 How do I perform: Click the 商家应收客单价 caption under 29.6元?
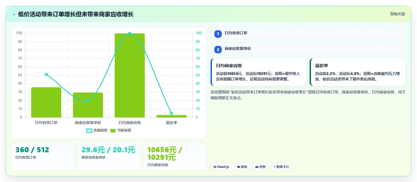[94, 157]
